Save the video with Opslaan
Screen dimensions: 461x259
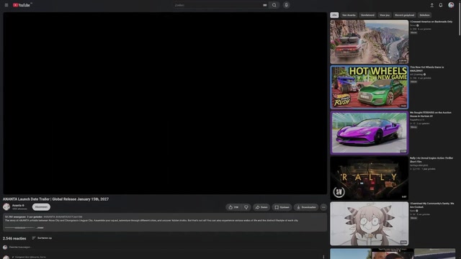tap(282, 207)
